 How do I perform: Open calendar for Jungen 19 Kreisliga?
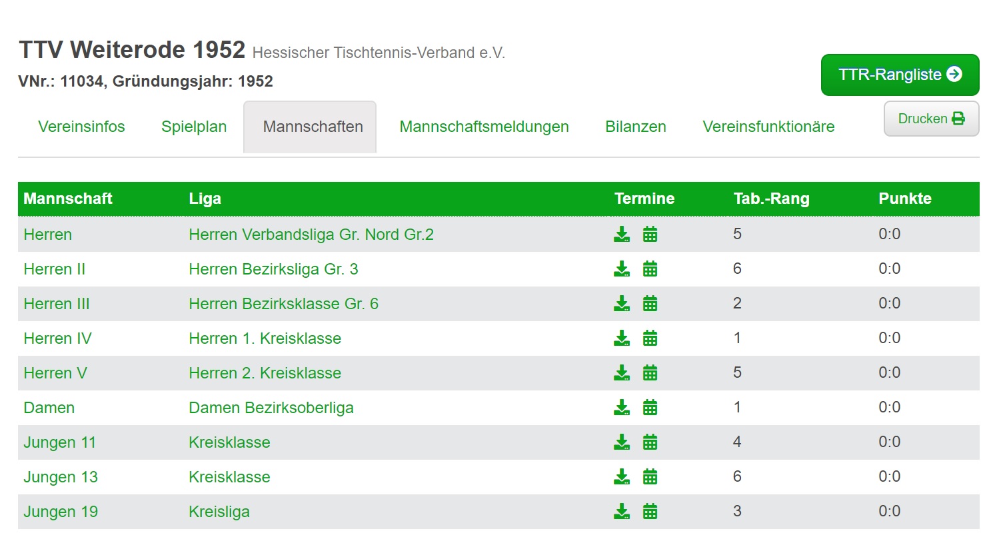pos(650,511)
